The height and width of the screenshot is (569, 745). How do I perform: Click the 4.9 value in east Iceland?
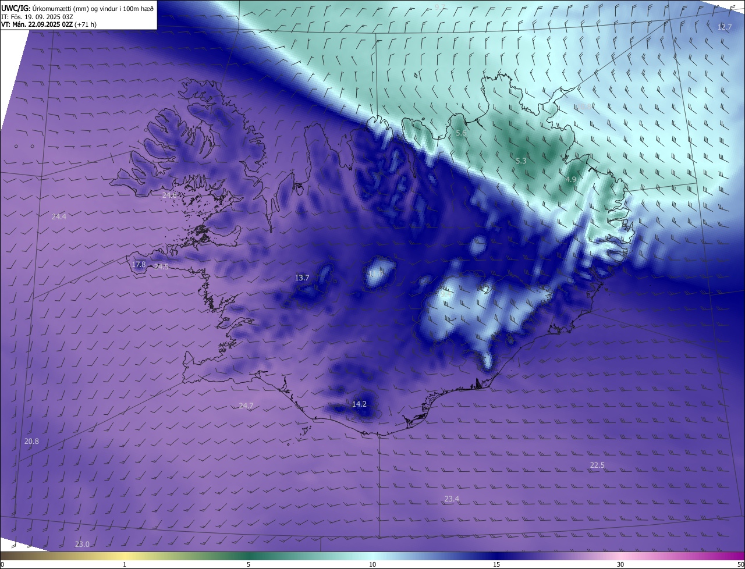point(570,180)
